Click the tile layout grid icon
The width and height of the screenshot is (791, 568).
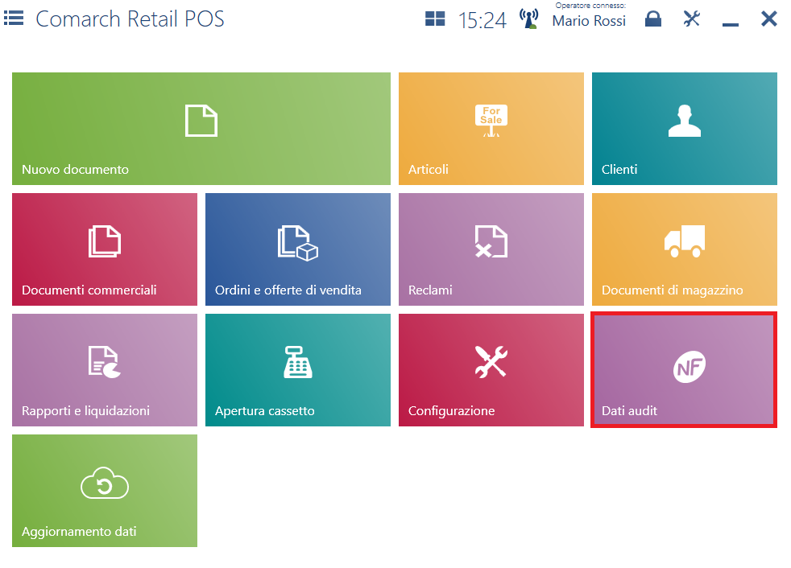click(435, 19)
